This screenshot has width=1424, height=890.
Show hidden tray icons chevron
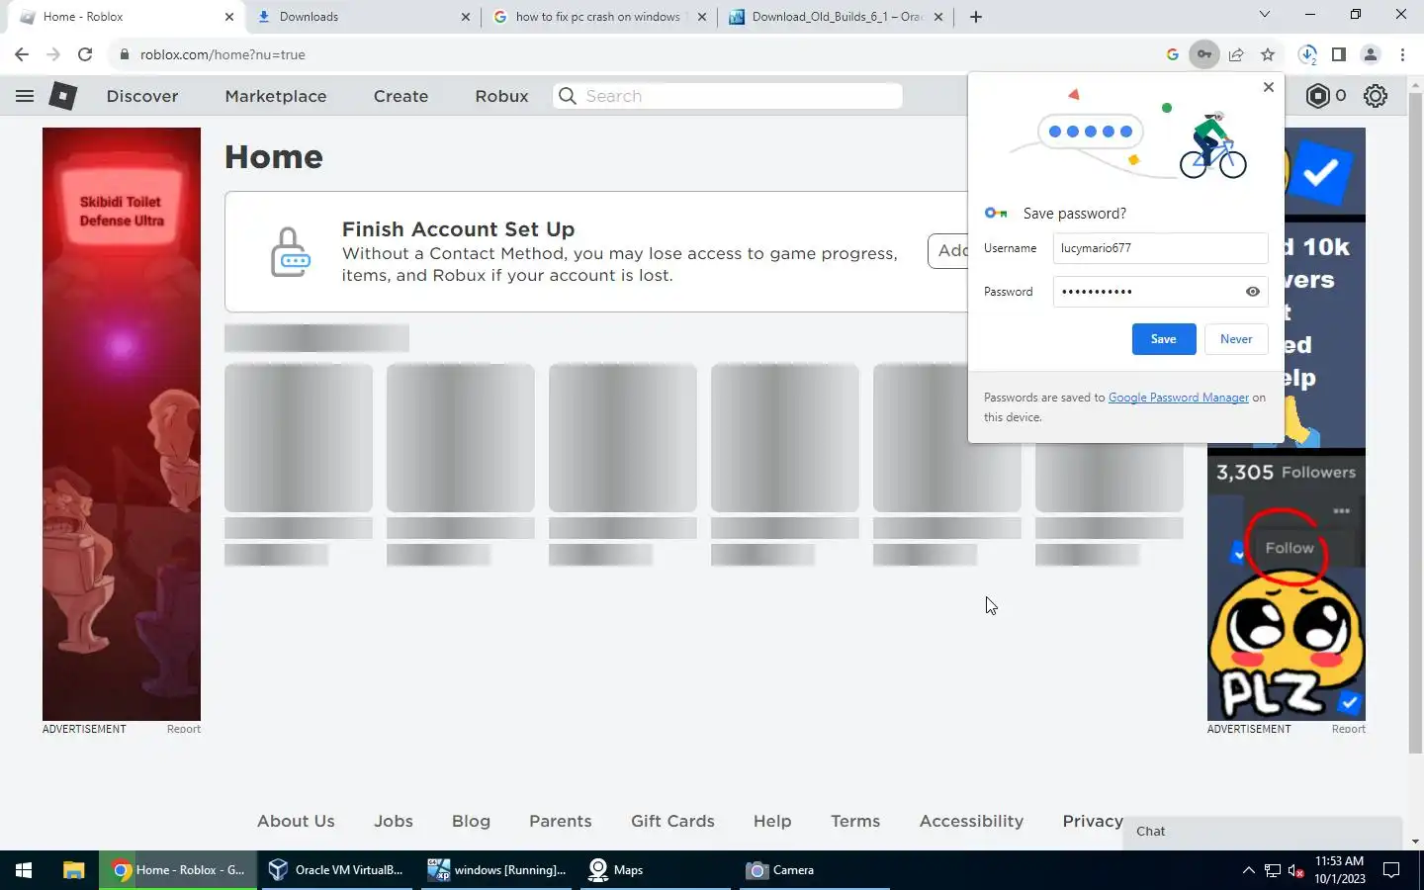click(x=1248, y=870)
